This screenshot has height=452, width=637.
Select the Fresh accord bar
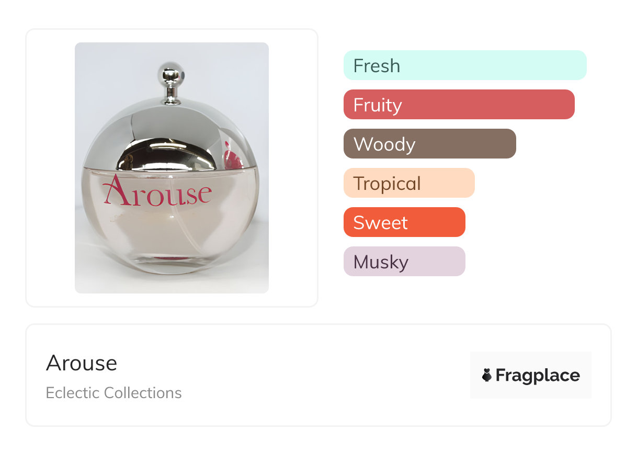pos(465,65)
